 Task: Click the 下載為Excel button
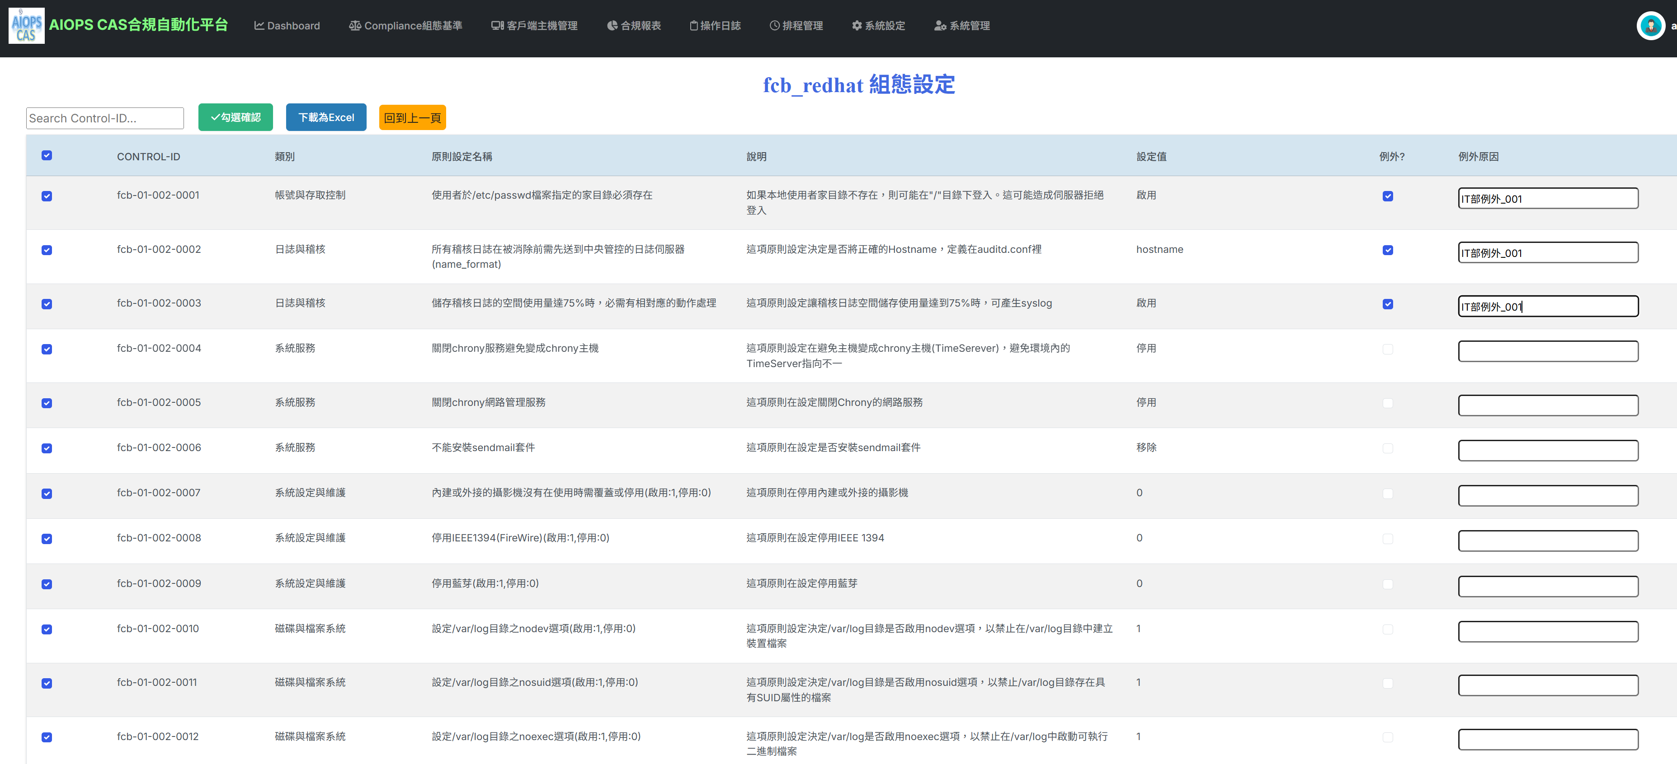click(325, 118)
